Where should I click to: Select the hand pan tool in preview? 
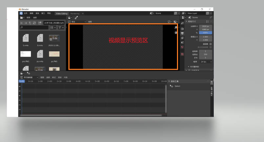click(x=176, y=32)
